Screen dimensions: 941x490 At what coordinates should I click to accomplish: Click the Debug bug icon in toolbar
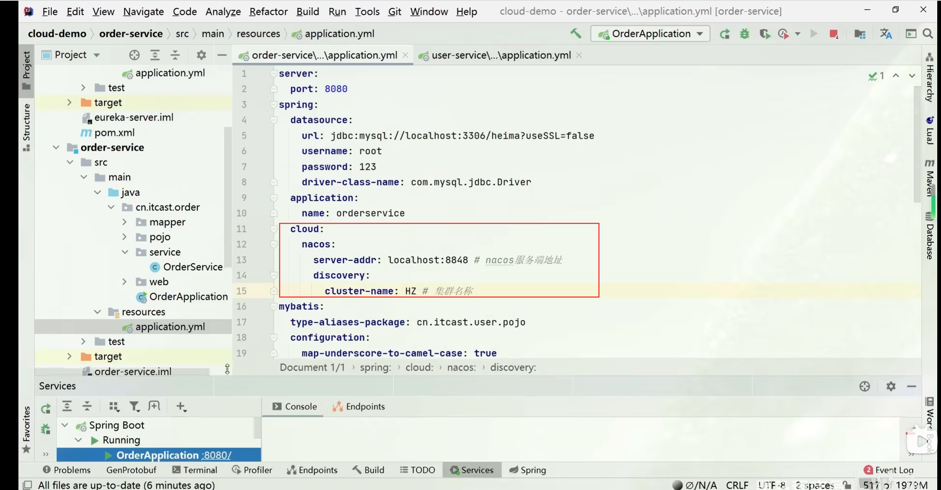pos(744,34)
